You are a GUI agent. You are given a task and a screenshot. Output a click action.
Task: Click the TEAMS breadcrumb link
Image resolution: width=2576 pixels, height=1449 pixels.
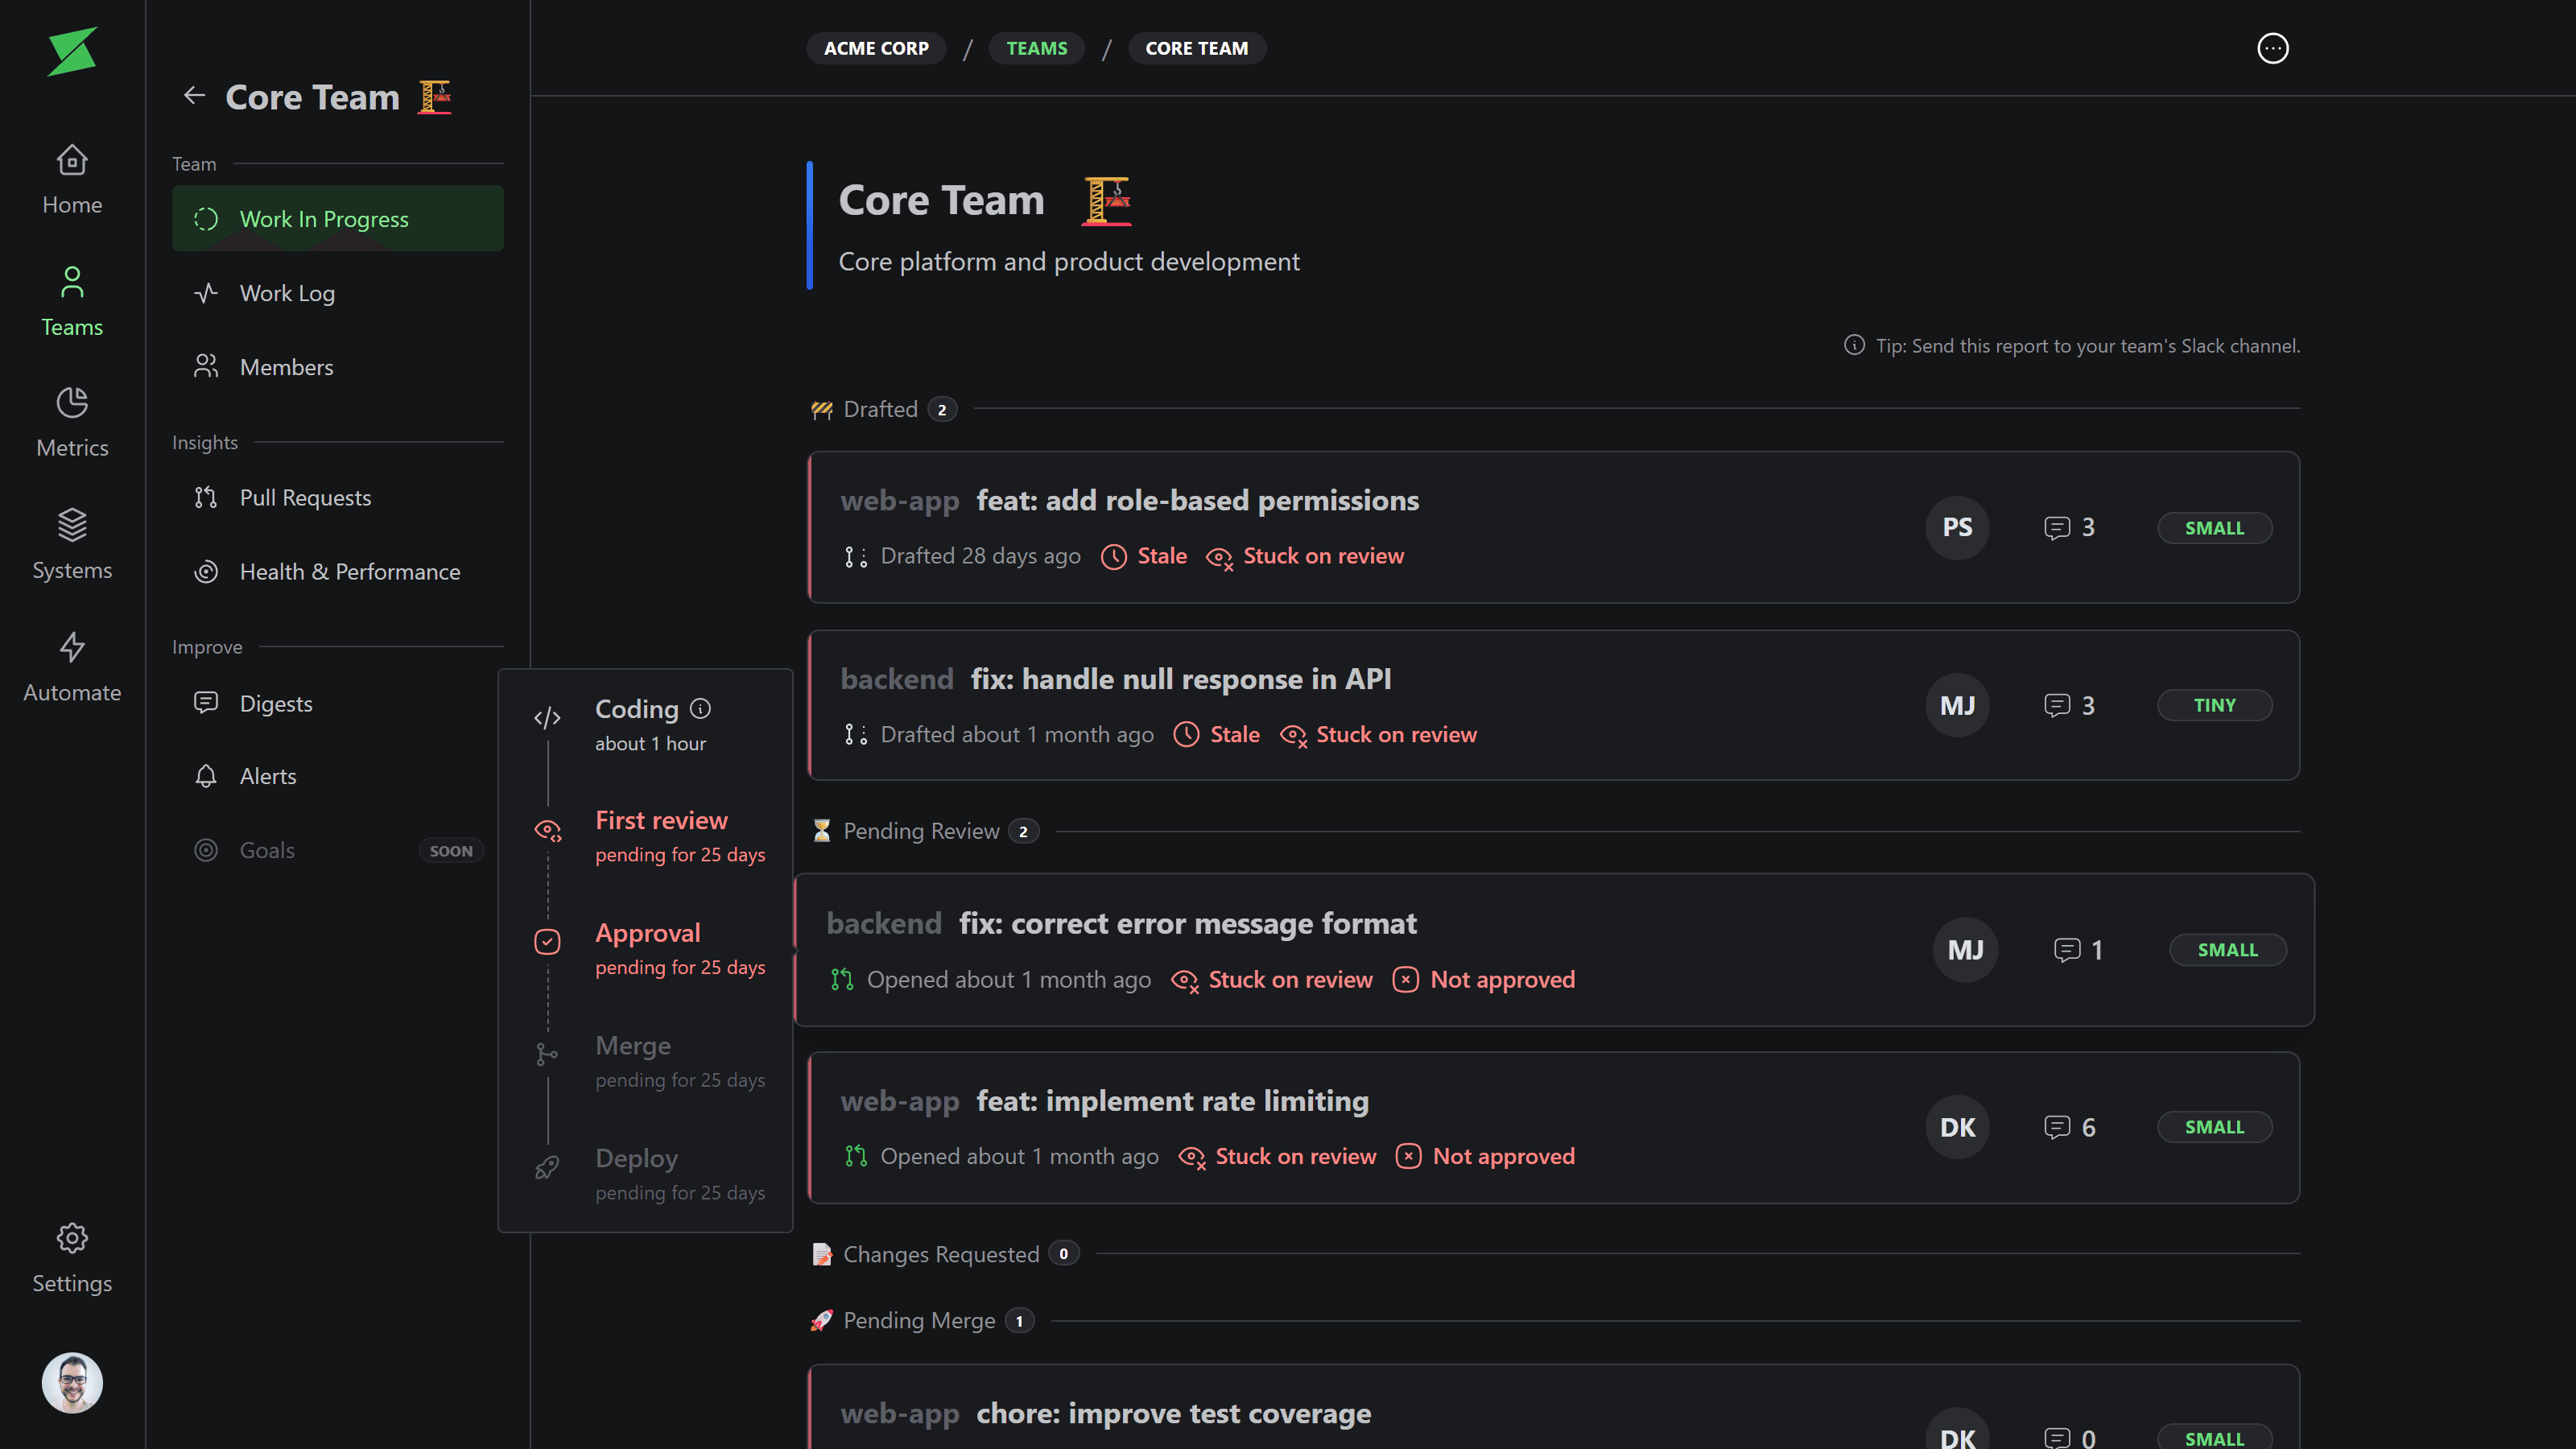coord(1036,48)
